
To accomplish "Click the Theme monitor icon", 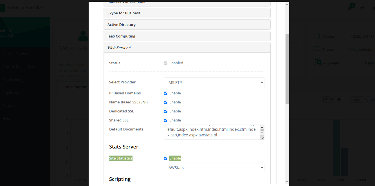I will click(x=317, y=49).
